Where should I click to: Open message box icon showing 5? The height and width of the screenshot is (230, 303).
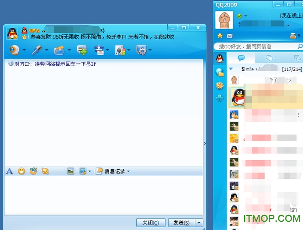tap(295, 36)
